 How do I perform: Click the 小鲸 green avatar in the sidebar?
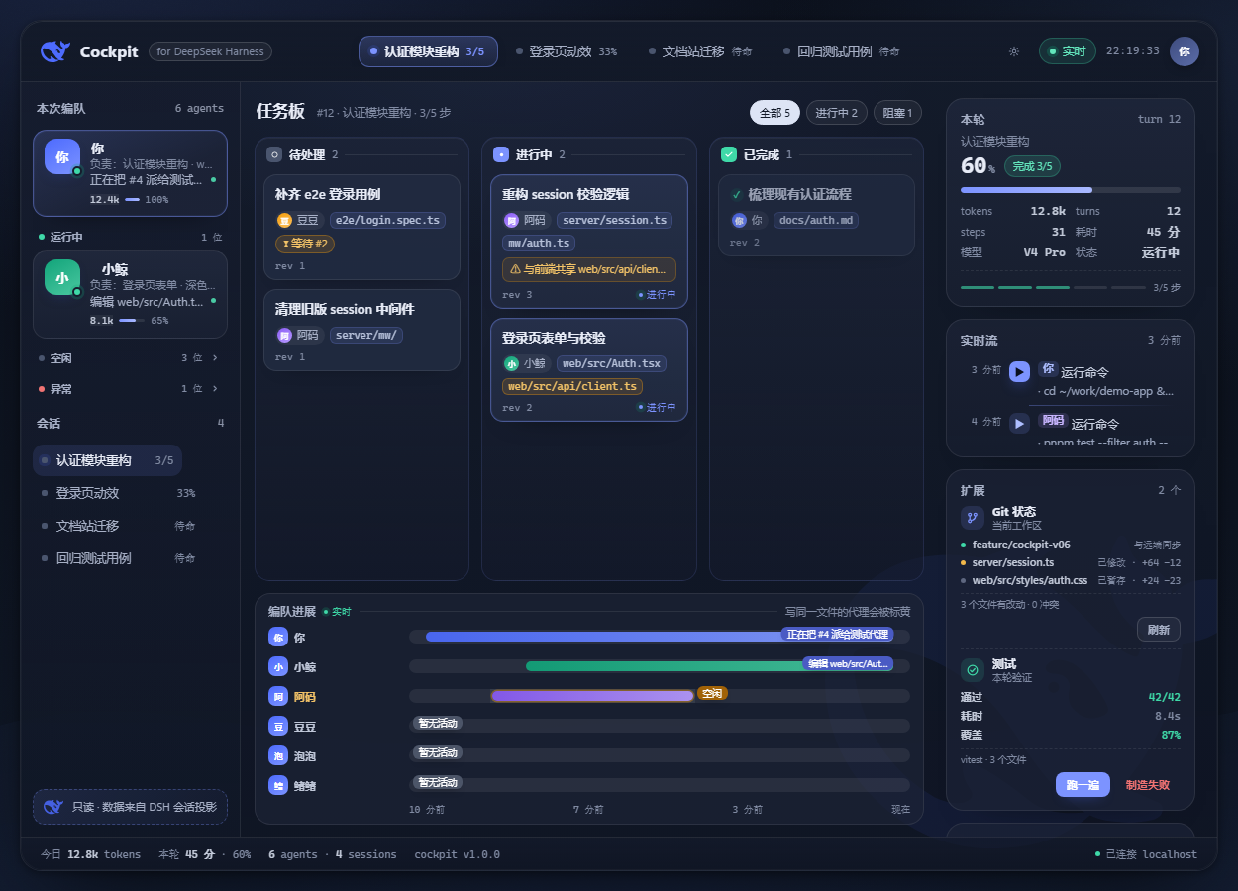[61, 278]
